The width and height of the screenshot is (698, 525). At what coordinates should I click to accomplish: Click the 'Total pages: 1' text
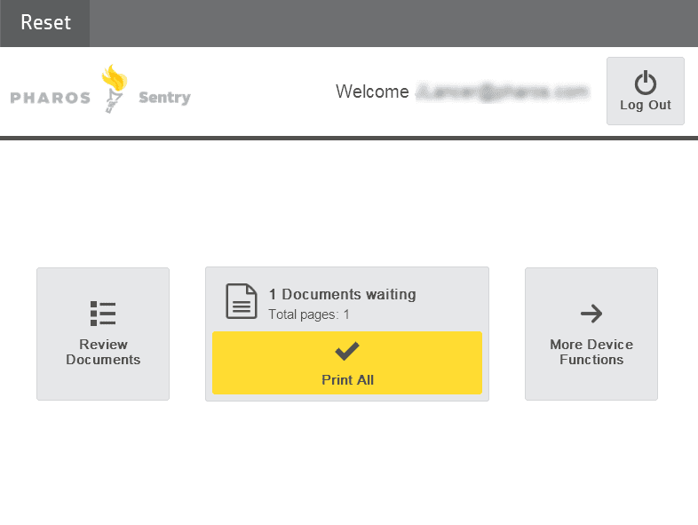[309, 314]
